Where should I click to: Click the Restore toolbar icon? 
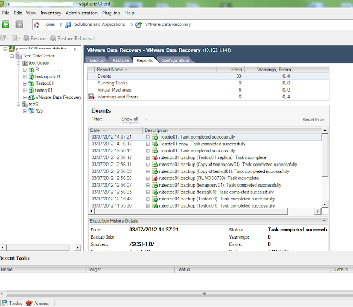(x=26, y=38)
